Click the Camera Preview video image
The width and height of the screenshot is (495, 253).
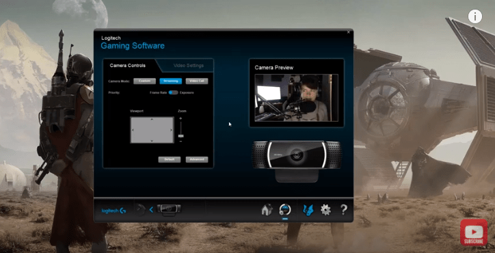click(297, 98)
